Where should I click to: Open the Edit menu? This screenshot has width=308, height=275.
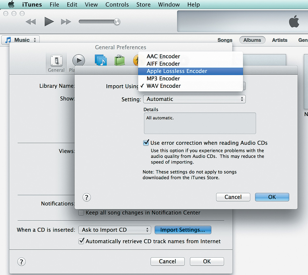click(72, 4)
